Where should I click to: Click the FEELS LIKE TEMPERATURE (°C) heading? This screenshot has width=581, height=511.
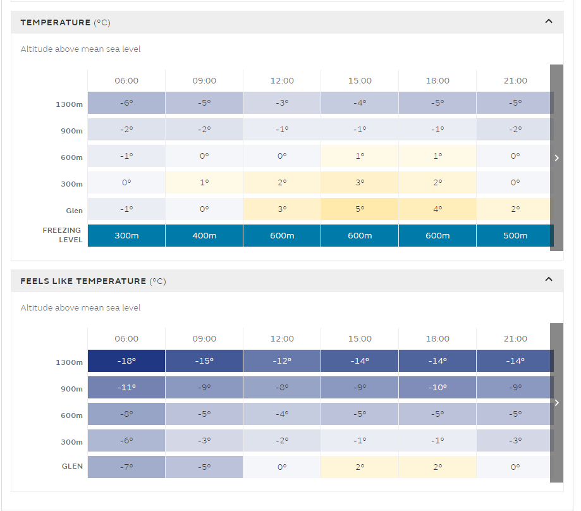point(93,281)
